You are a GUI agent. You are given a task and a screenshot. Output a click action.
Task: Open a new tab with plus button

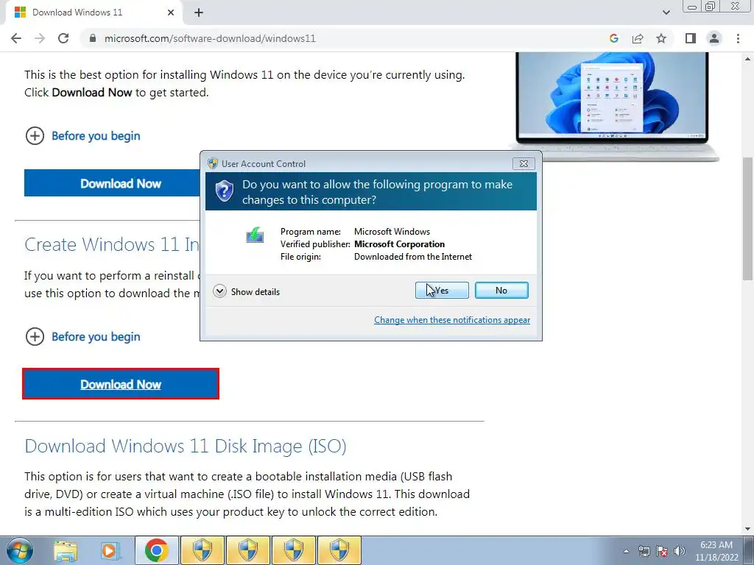tap(199, 13)
